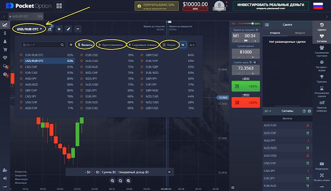331x191 pixels.
Task: Place green up trade +92%
Action: click(x=246, y=86)
